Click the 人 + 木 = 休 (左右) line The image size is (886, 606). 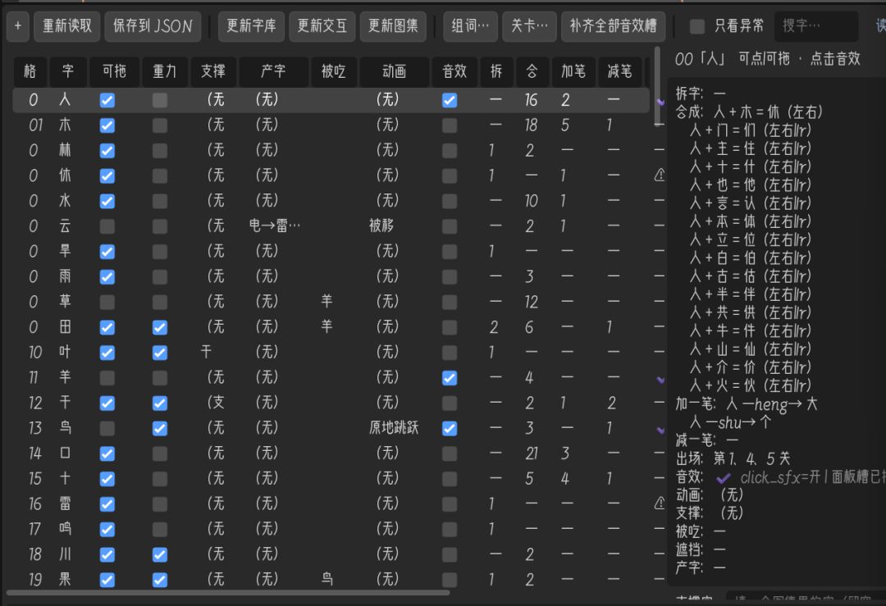coord(768,112)
